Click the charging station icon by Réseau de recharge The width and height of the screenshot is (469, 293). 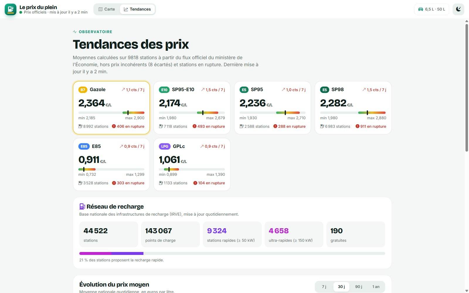(x=82, y=207)
